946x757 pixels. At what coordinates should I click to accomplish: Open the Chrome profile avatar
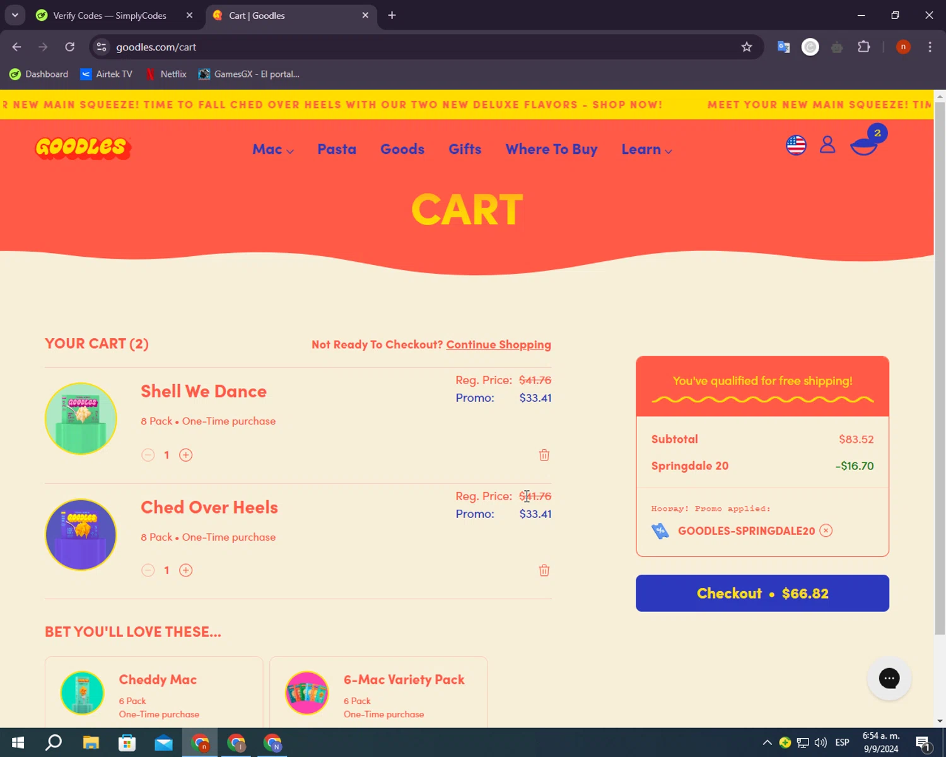903,47
